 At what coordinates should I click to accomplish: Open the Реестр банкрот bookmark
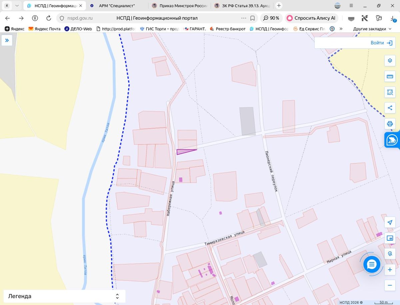tap(227, 29)
